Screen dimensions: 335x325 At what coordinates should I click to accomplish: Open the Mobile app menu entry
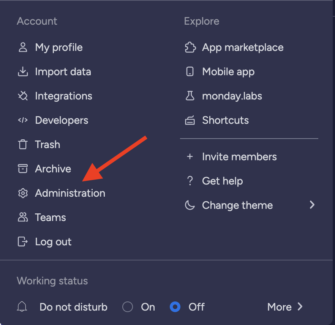[228, 71]
